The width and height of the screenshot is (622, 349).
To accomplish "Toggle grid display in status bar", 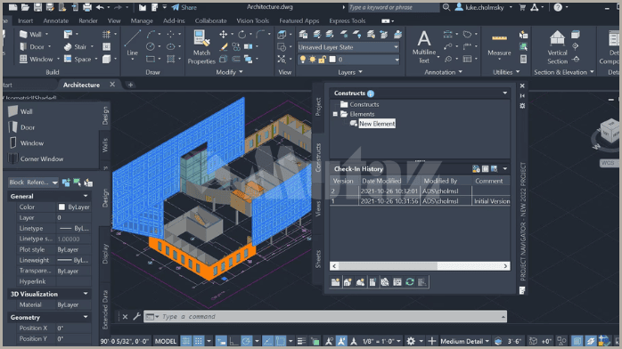I will [x=186, y=341].
